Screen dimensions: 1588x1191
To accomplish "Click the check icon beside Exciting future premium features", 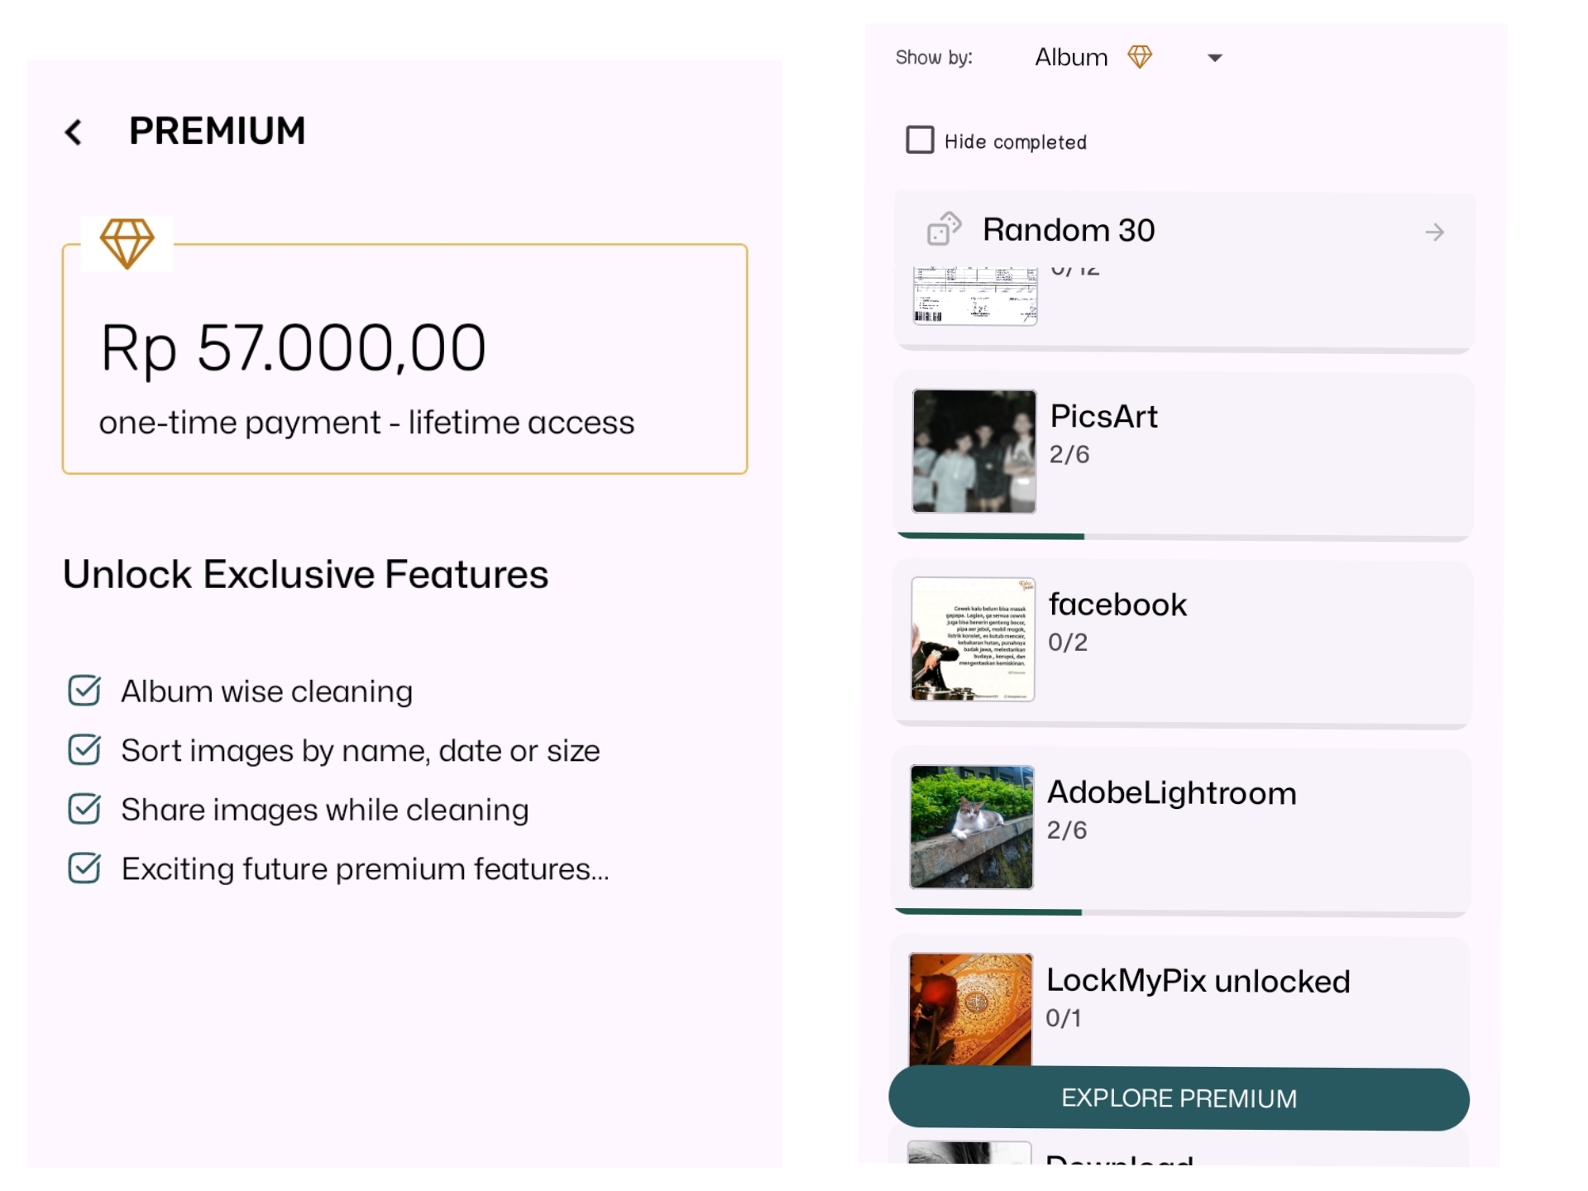I will 84,868.
